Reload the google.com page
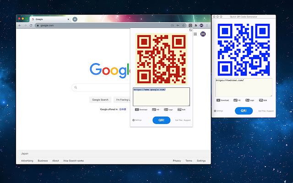Screen dimensions: 293x183 coord(31,25)
